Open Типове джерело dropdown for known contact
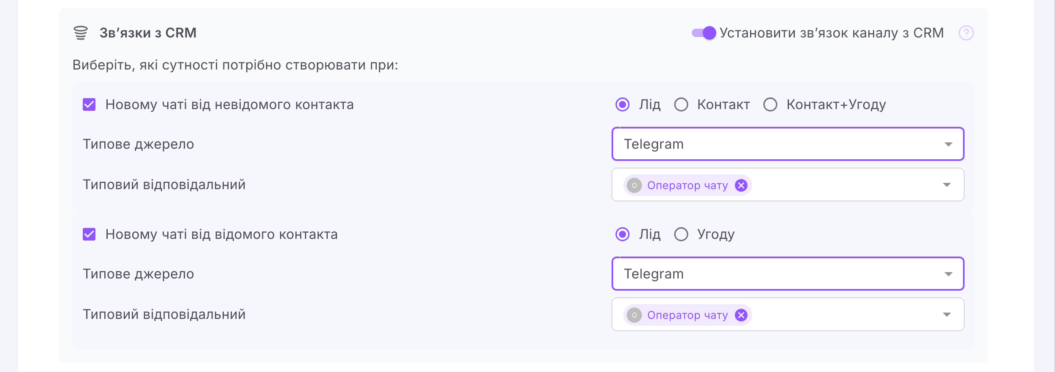 [788, 274]
